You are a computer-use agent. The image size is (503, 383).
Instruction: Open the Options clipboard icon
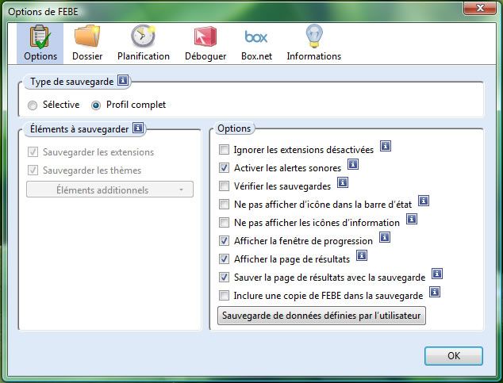[40, 36]
